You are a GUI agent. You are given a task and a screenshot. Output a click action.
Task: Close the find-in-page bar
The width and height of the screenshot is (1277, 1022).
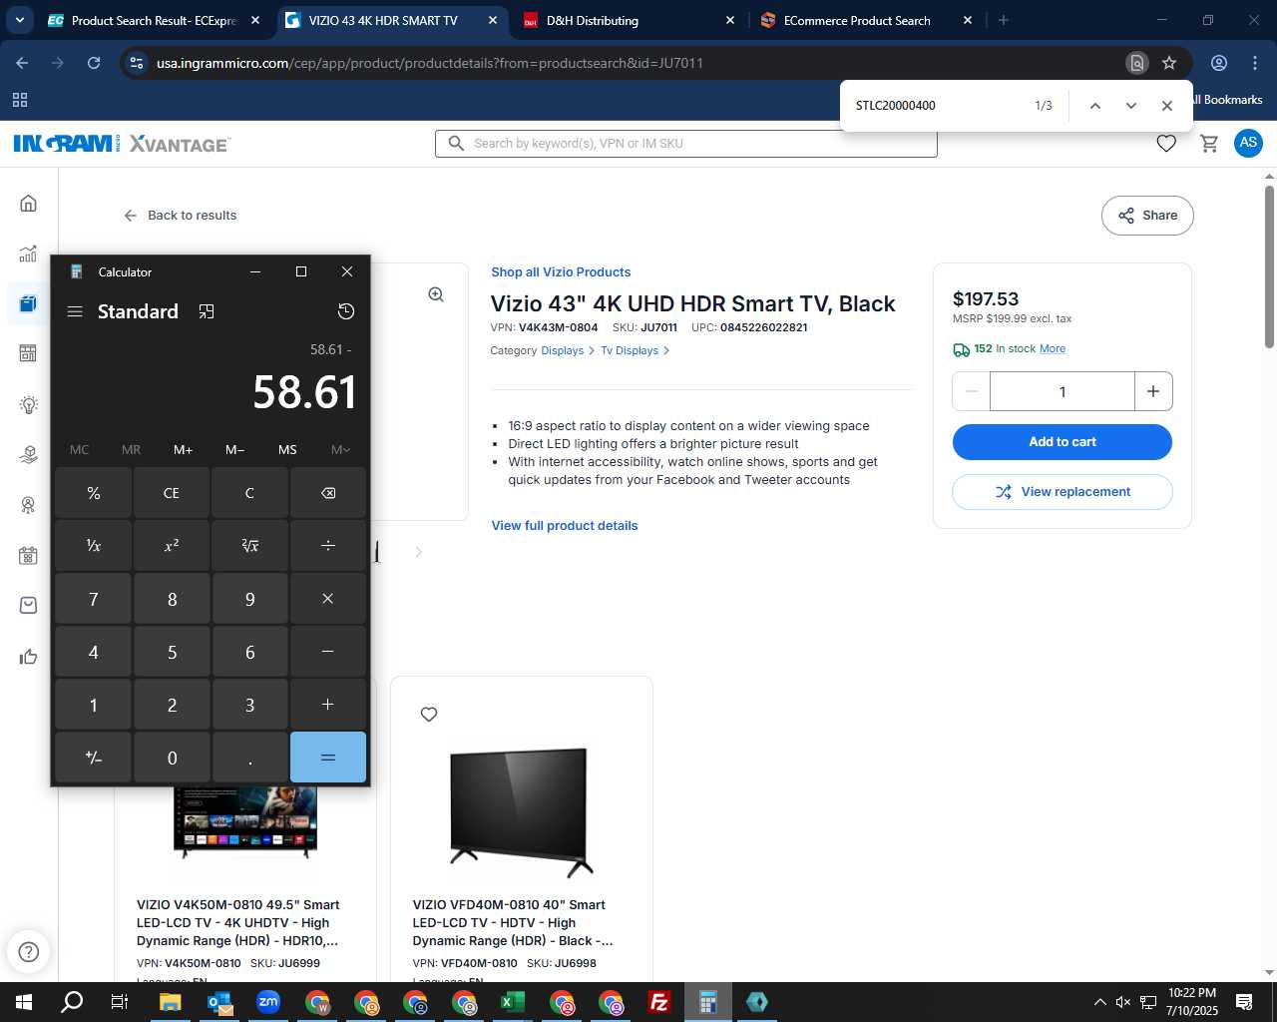[x=1167, y=106]
